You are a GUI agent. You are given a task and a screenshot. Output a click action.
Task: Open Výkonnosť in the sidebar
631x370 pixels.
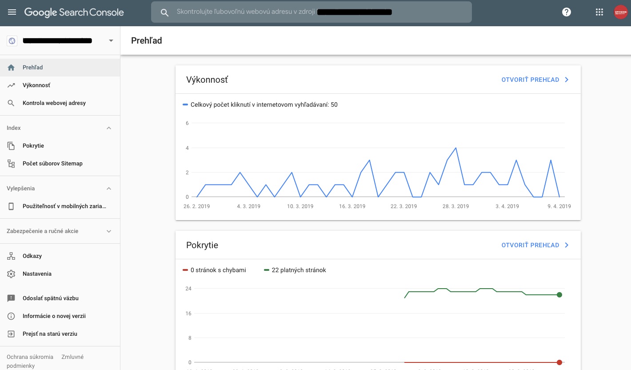[x=60, y=85]
